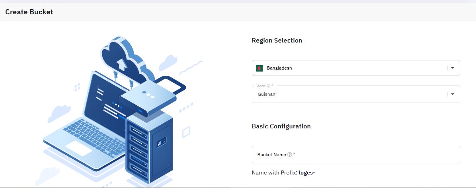Click the Region Selection heading

[277, 40]
